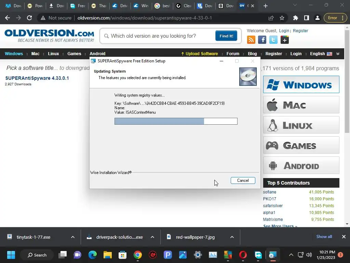Viewport: 350px width, 263px height.
Task: Open the Windows nav menu item
Action: [x=14, y=54]
